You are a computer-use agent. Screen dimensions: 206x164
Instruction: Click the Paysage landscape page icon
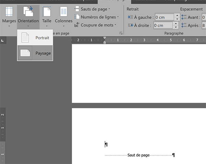coord(25,53)
